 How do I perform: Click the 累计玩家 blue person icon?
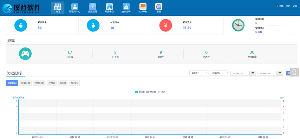(x=21, y=25)
